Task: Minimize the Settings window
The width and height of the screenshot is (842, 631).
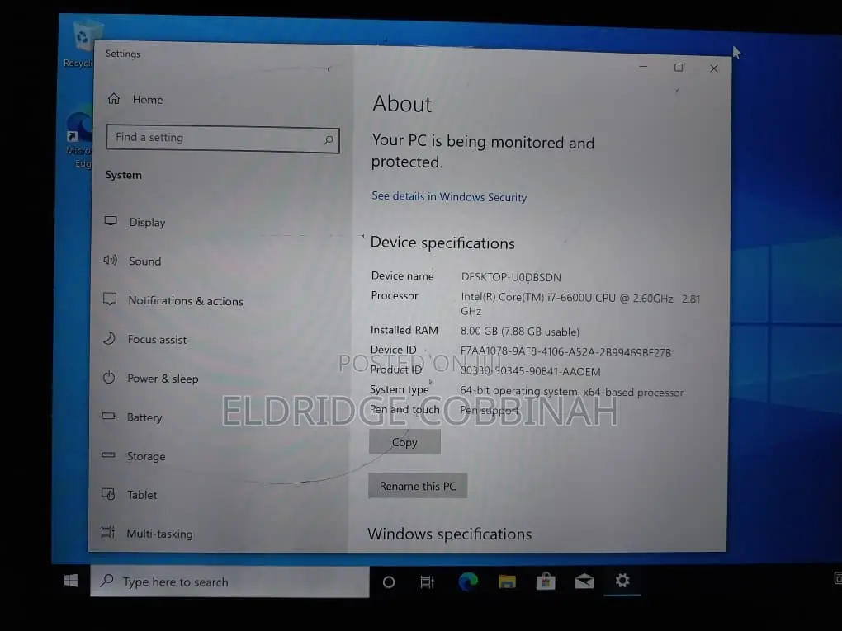Action: tap(643, 67)
